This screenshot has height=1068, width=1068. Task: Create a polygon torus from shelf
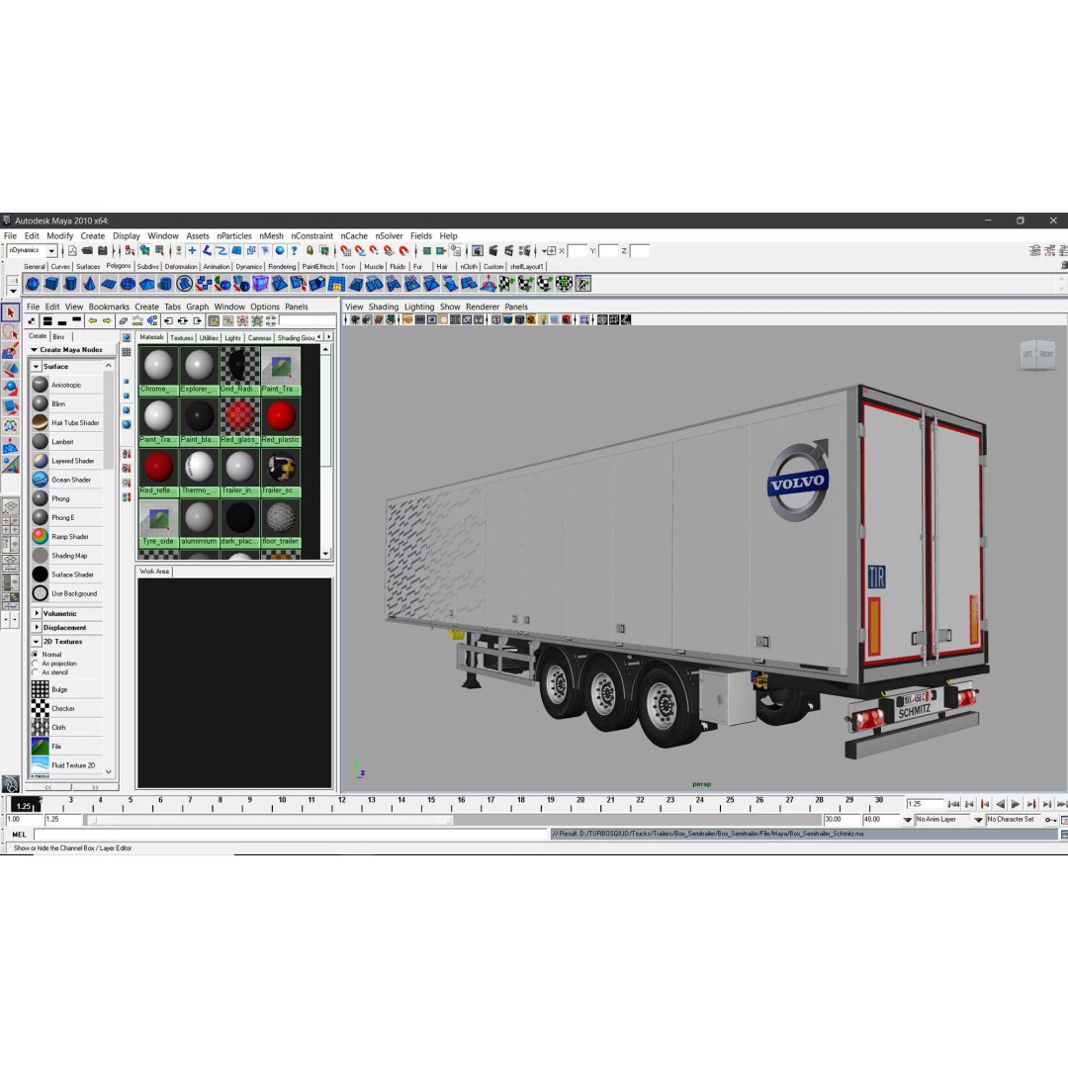click(128, 284)
